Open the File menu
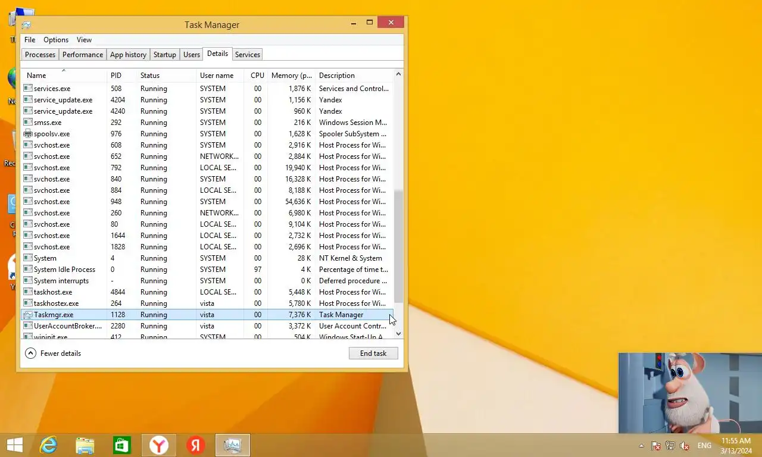Image resolution: width=762 pixels, height=457 pixels. tap(30, 40)
